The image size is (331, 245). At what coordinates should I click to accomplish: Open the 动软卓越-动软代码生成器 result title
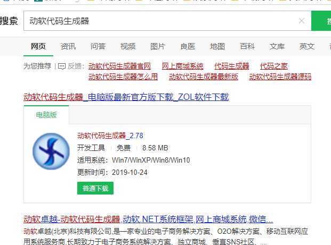(x=148, y=219)
